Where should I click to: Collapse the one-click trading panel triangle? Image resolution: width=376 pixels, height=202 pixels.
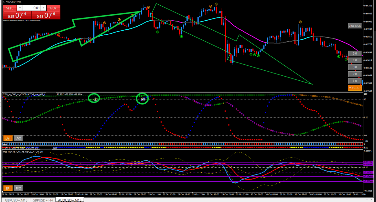[4, 2]
